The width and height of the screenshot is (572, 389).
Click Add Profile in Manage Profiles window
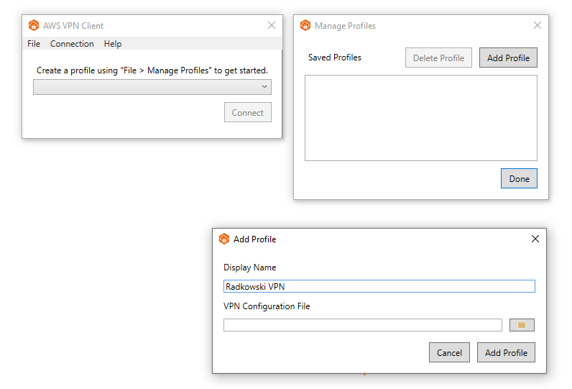[x=508, y=58]
